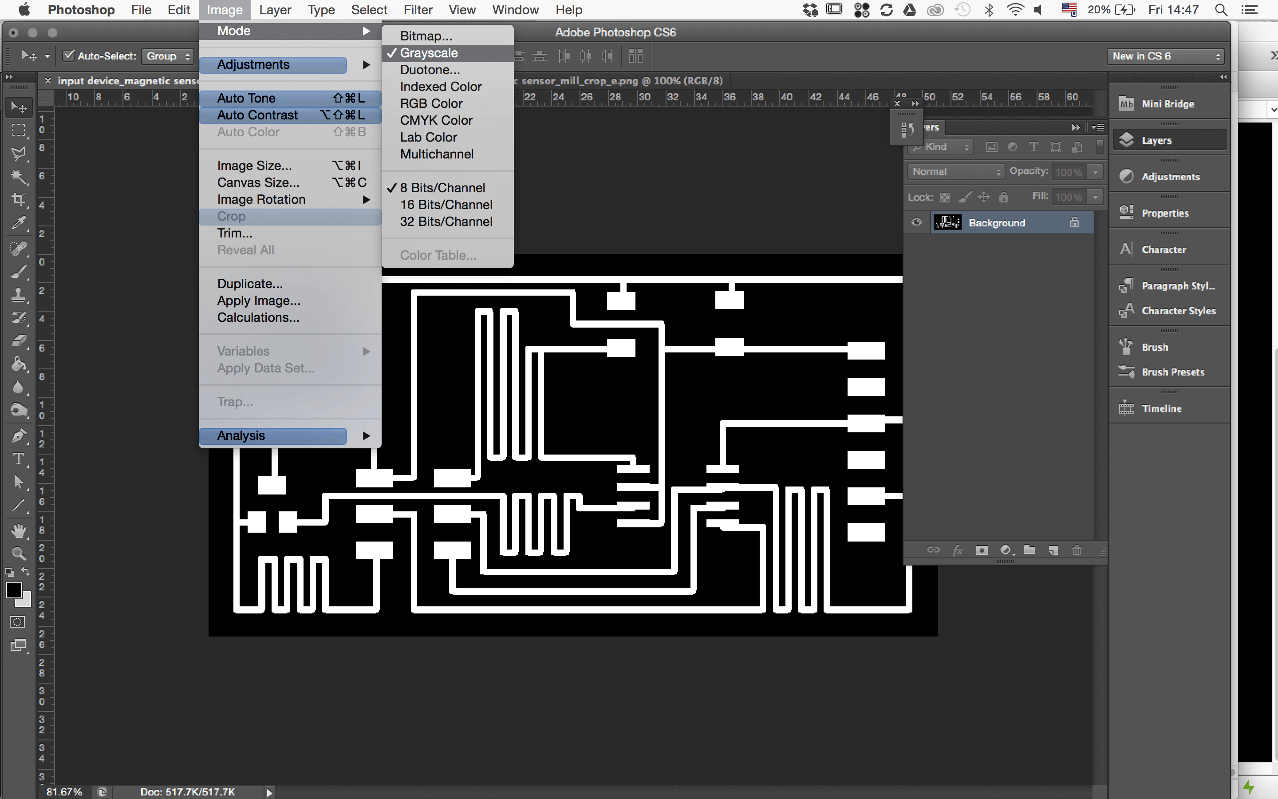Hide the Background layer with the eye icon
1278x799 pixels.
pyautogui.click(x=917, y=222)
